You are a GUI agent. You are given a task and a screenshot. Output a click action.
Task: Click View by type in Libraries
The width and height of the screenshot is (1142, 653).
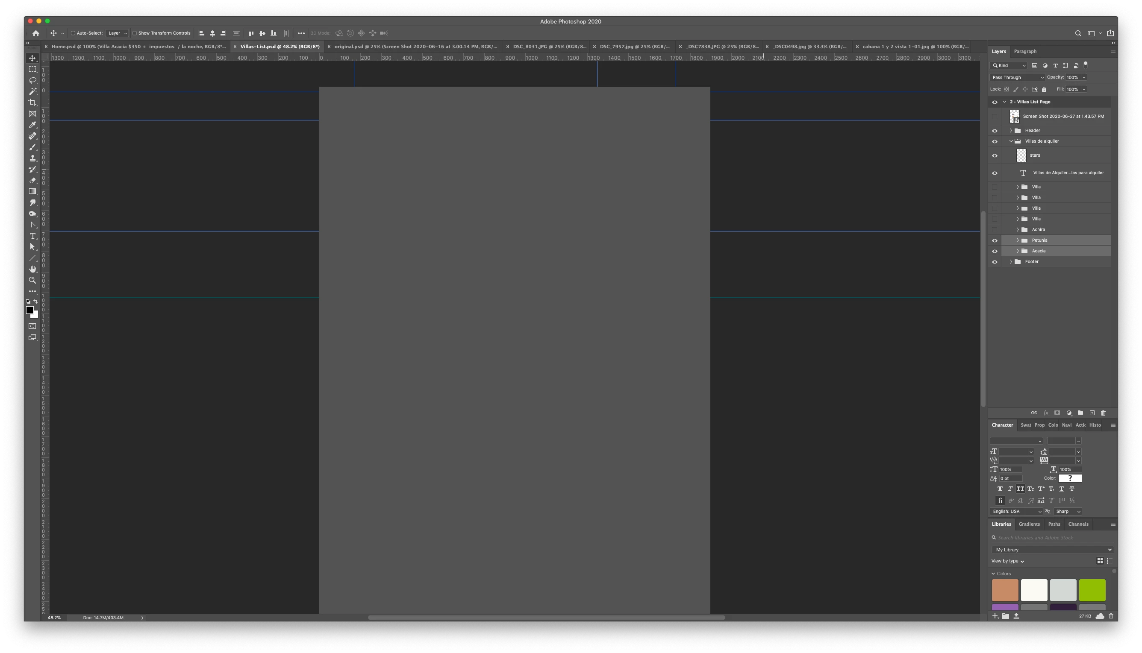pyautogui.click(x=1007, y=562)
